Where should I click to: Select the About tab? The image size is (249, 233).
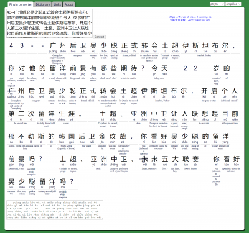pos(68,4)
